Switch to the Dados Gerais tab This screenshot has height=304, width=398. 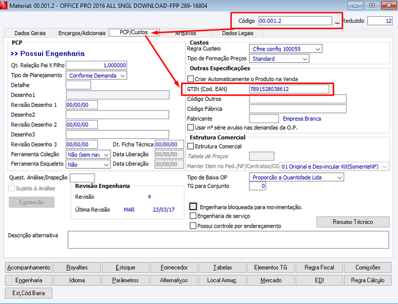(30, 33)
